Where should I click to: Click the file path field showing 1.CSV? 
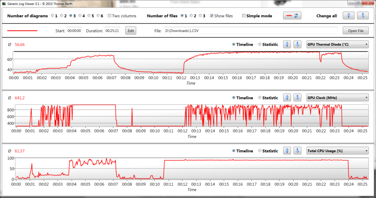point(248,31)
